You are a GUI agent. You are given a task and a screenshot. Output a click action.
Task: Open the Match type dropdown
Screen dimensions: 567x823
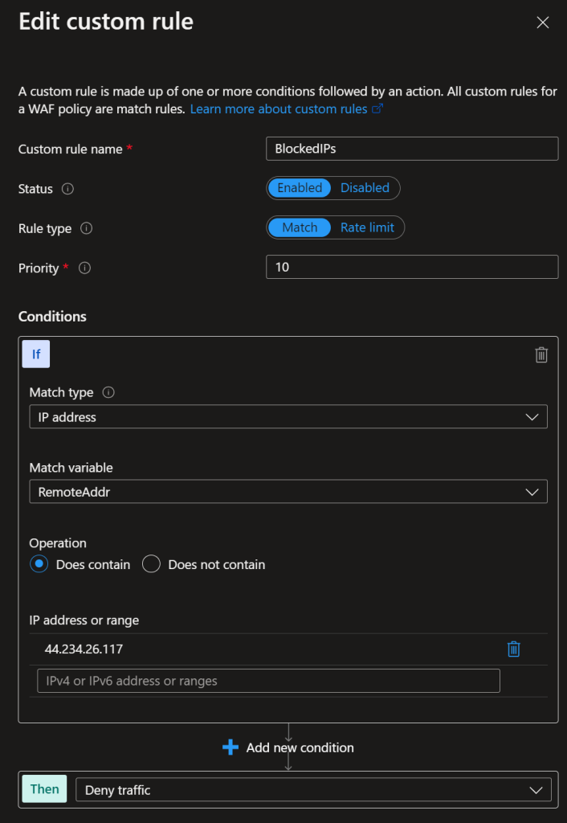click(288, 417)
